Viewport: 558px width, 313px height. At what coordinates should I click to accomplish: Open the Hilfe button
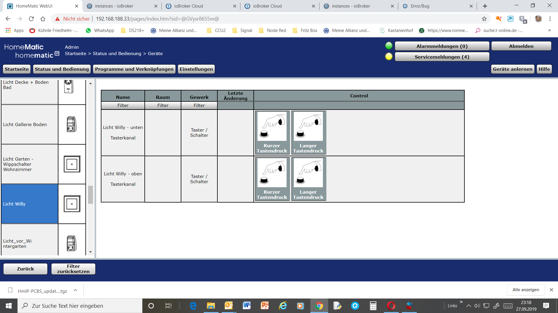tap(544, 69)
